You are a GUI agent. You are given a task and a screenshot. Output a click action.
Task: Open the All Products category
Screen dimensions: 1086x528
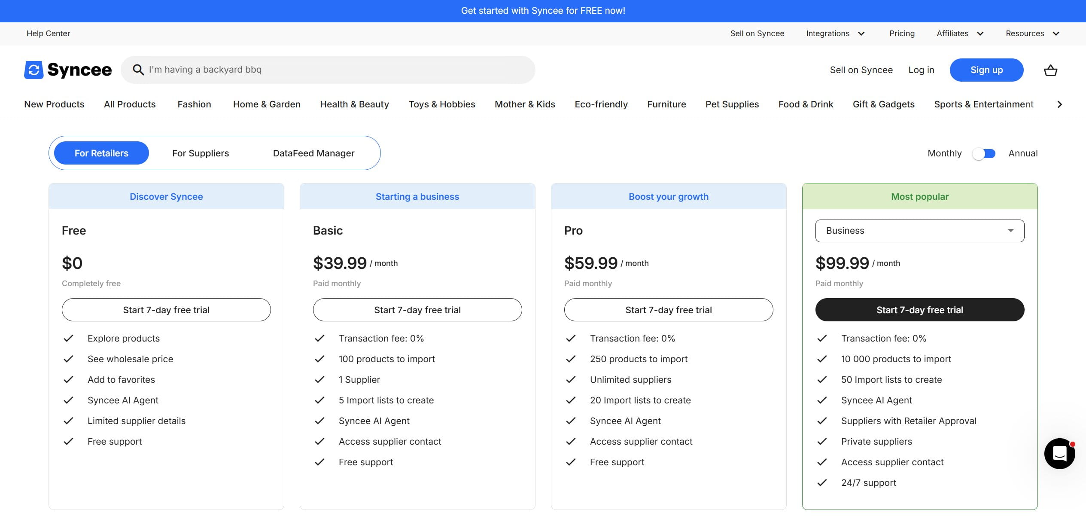[130, 104]
